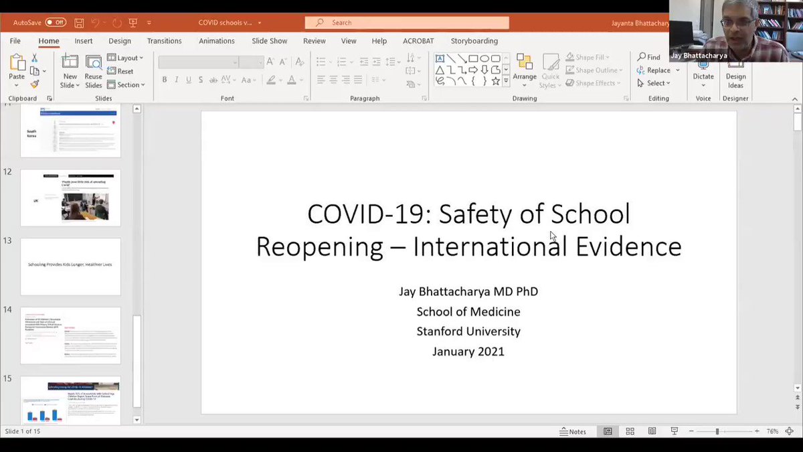Open the Shape Fill dropdown
The height and width of the screenshot is (452, 803).
point(588,58)
